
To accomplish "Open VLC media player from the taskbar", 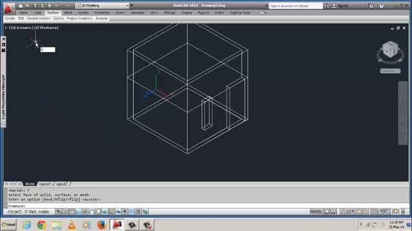I will point(71,225).
